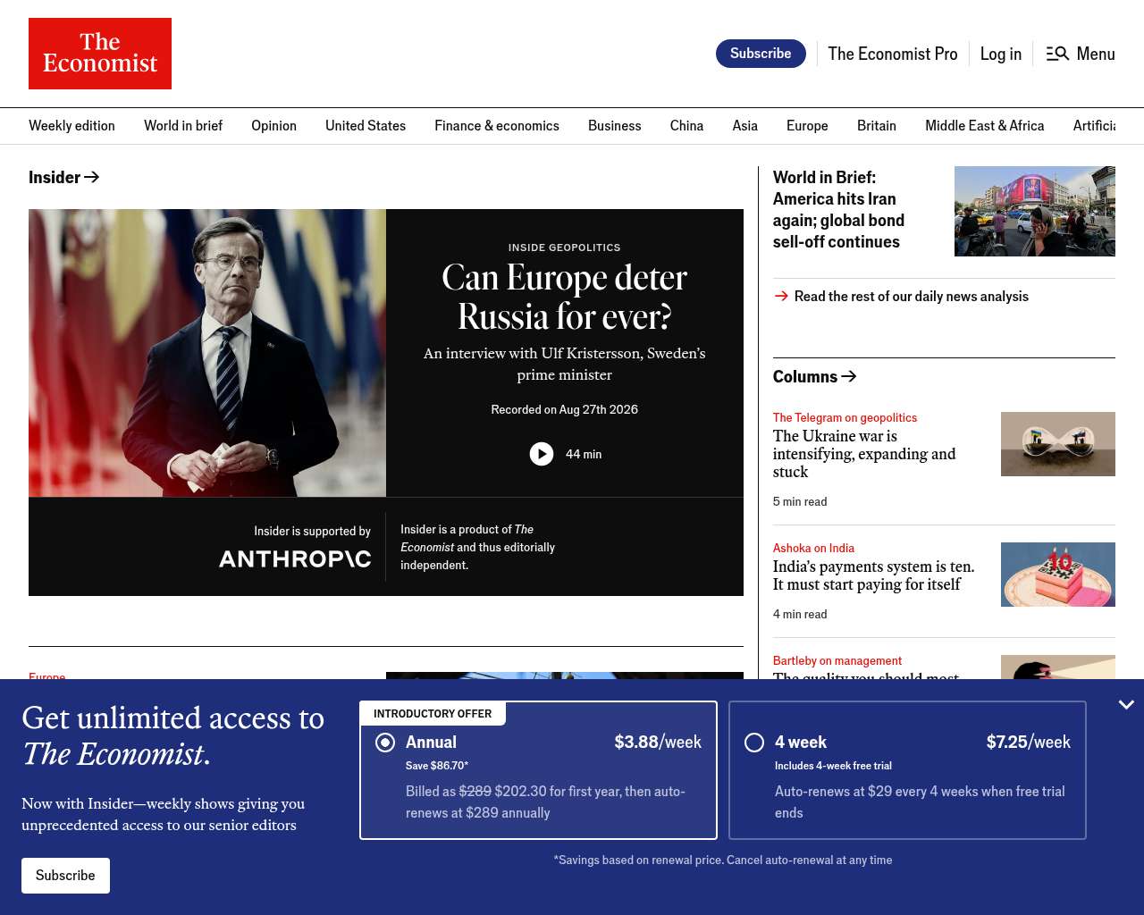This screenshot has height=915, width=1144.
Task: Click the Insider arrow heading
Action: coord(64,177)
